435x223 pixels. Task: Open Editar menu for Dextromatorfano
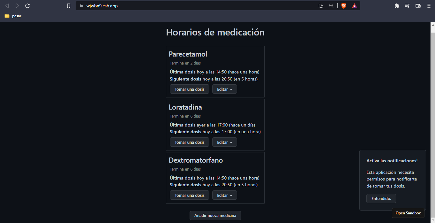coord(224,195)
